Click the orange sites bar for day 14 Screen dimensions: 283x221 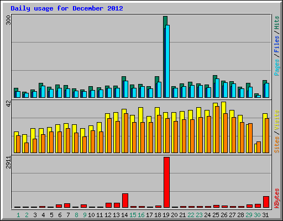click(x=126, y=133)
